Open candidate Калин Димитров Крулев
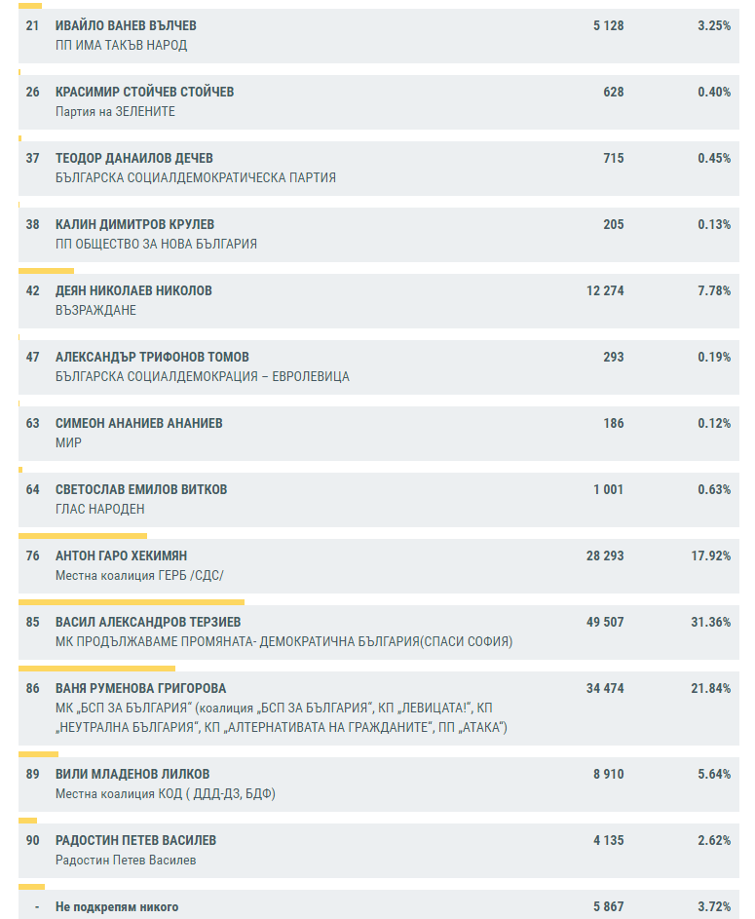 (134, 224)
